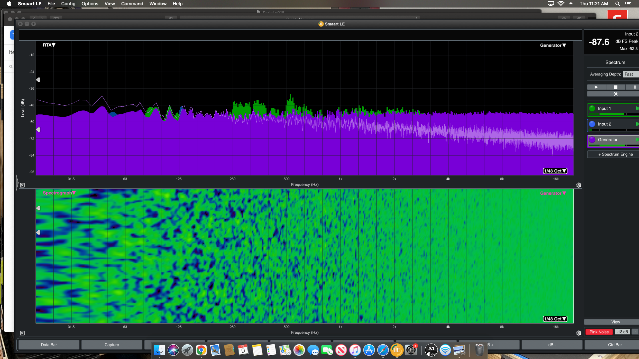This screenshot has height=359, width=639.
Task: Click the dB - button
Action: coord(552,345)
